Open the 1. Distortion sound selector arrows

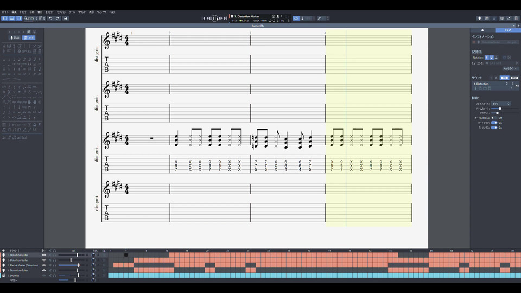pyautogui.click(x=507, y=84)
